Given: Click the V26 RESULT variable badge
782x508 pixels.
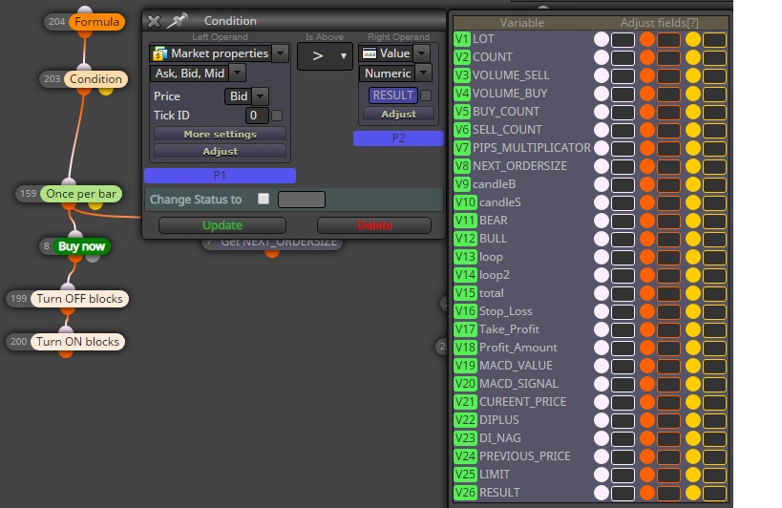Looking at the screenshot, I should pyautogui.click(x=465, y=493).
